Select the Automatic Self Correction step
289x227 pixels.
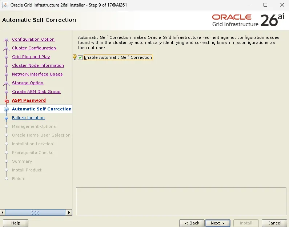click(x=42, y=109)
